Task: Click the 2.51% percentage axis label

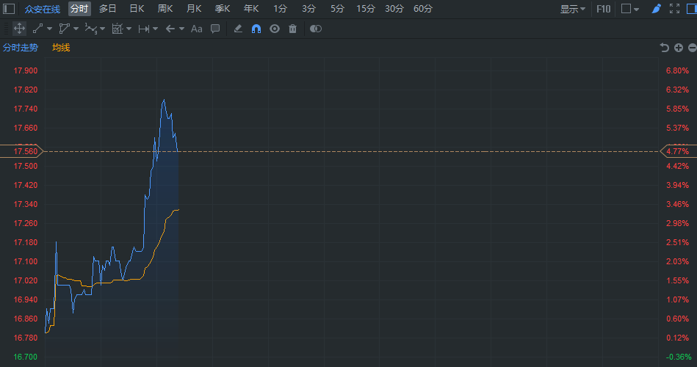Action: (677, 242)
